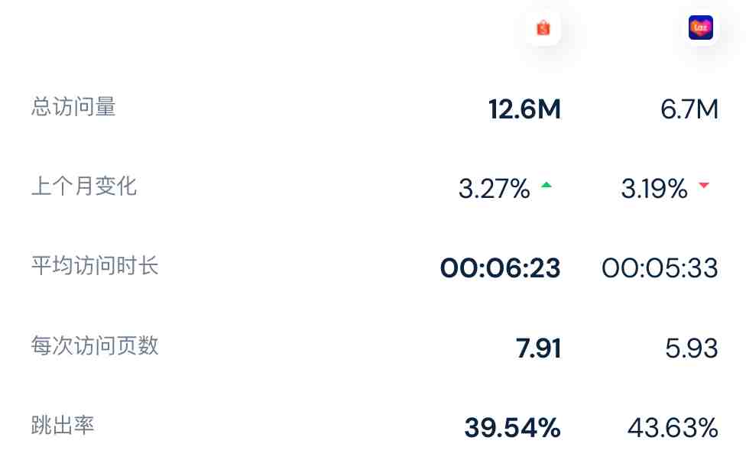Select the 总访问量 row label
The width and height of the screenshot is (746, 460).
point(73,106)
